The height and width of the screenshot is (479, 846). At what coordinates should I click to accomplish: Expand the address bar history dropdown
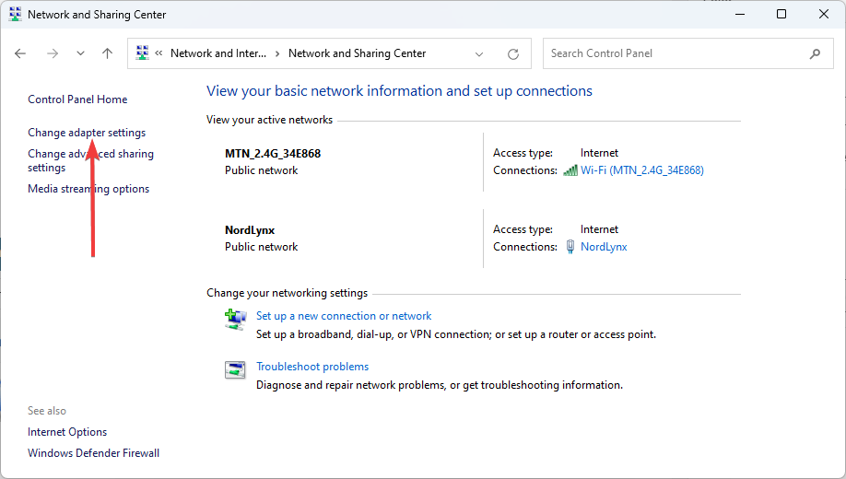click(x=479, y=53)
